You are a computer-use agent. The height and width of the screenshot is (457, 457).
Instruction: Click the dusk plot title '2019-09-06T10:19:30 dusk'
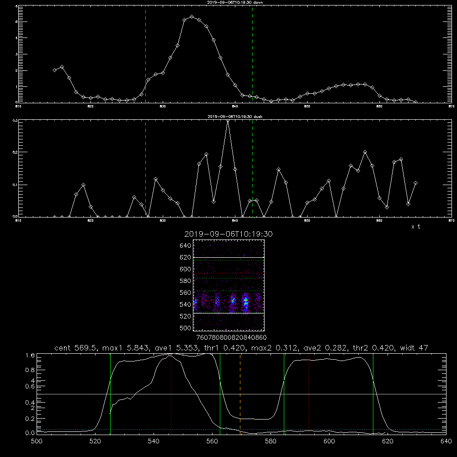(x=235, y=117)
